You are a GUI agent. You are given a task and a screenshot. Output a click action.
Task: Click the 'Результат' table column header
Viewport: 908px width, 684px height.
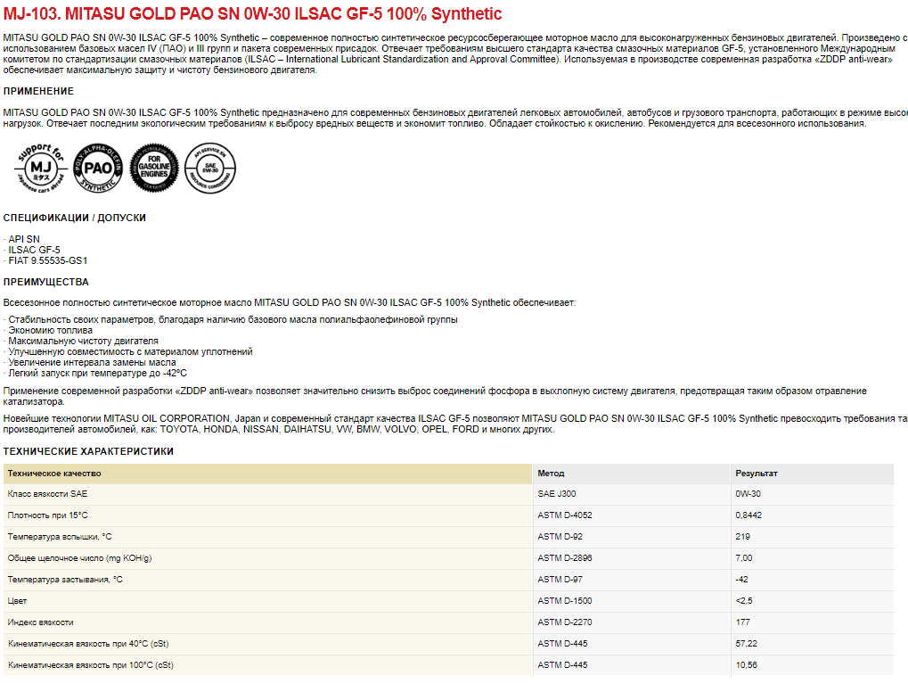[x=756, y=474]
